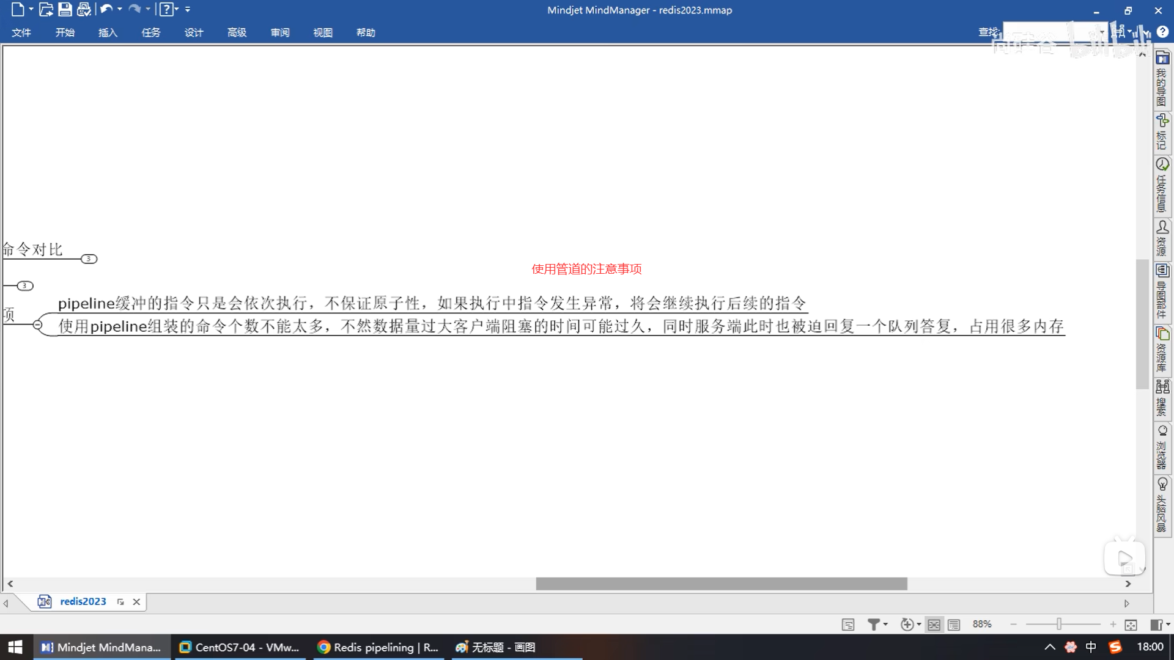Open the filter dropdown in status bar
Screen dimensions: 1174x660
[x=885, y=624]
